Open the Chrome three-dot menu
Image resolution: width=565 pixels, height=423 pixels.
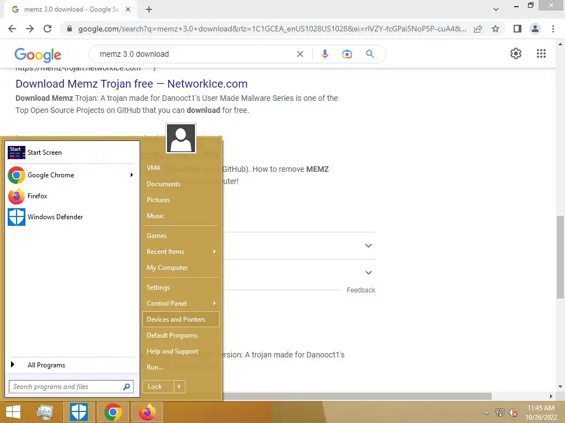tap(553, 29)
